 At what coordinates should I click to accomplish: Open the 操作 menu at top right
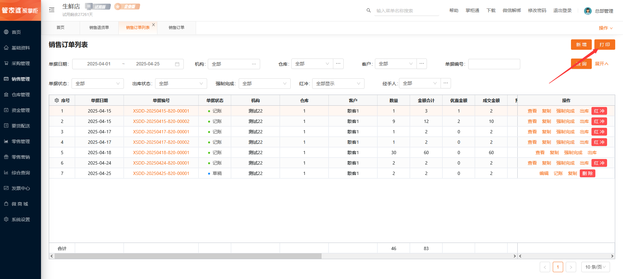tap(605, 28)
